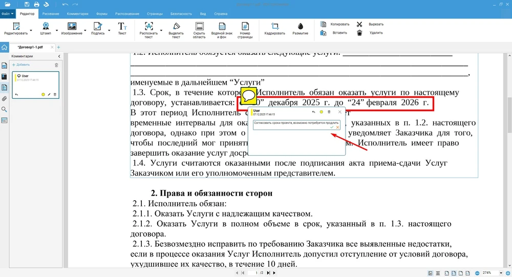
Task: Select the Текст tool in the ribbon
Action: [122, 27]
